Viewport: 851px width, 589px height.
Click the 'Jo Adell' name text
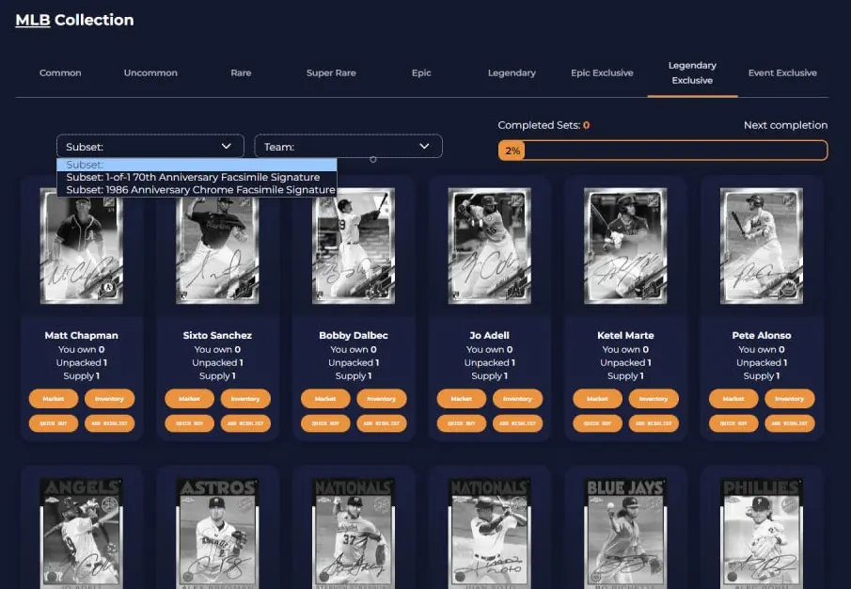pyautogui.click(x=490, y=336)
